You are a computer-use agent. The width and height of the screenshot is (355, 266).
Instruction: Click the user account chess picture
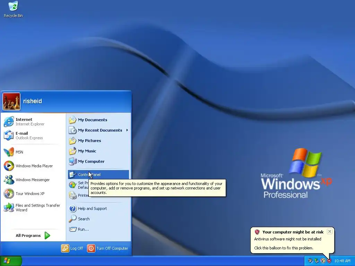coord(11,101)
